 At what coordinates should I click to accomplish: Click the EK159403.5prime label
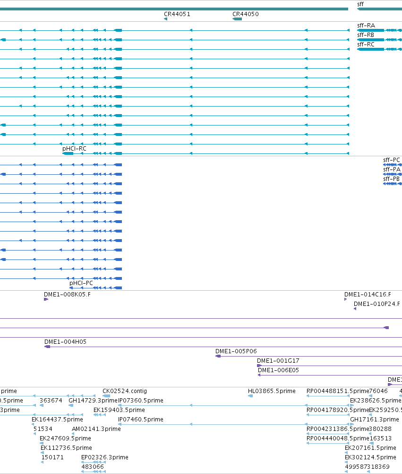click(119, 410)
